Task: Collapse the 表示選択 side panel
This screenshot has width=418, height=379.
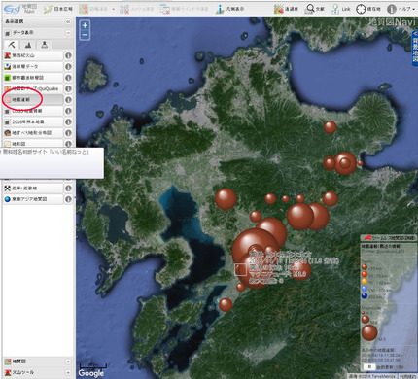Action: 68,21
